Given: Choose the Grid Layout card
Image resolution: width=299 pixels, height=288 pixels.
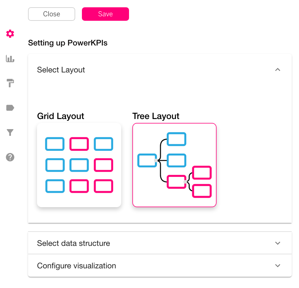Looking at the screenshot, I should point(79,165).
